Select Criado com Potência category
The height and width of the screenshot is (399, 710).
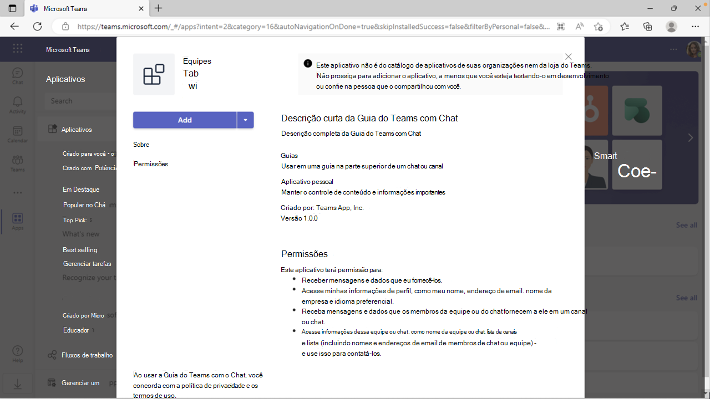89,168
